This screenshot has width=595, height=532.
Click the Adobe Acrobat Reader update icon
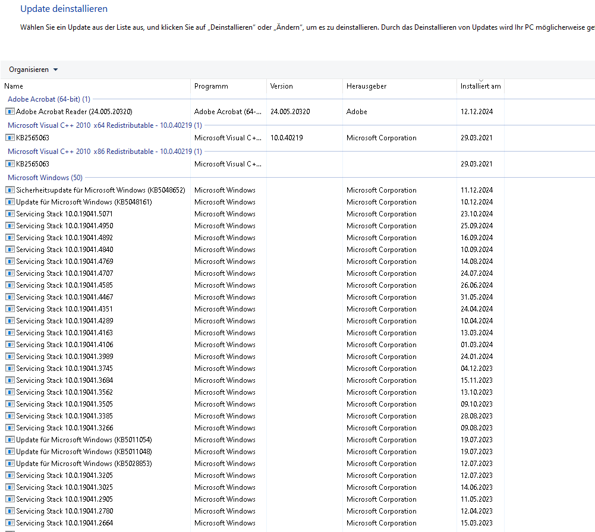point(10,112)
